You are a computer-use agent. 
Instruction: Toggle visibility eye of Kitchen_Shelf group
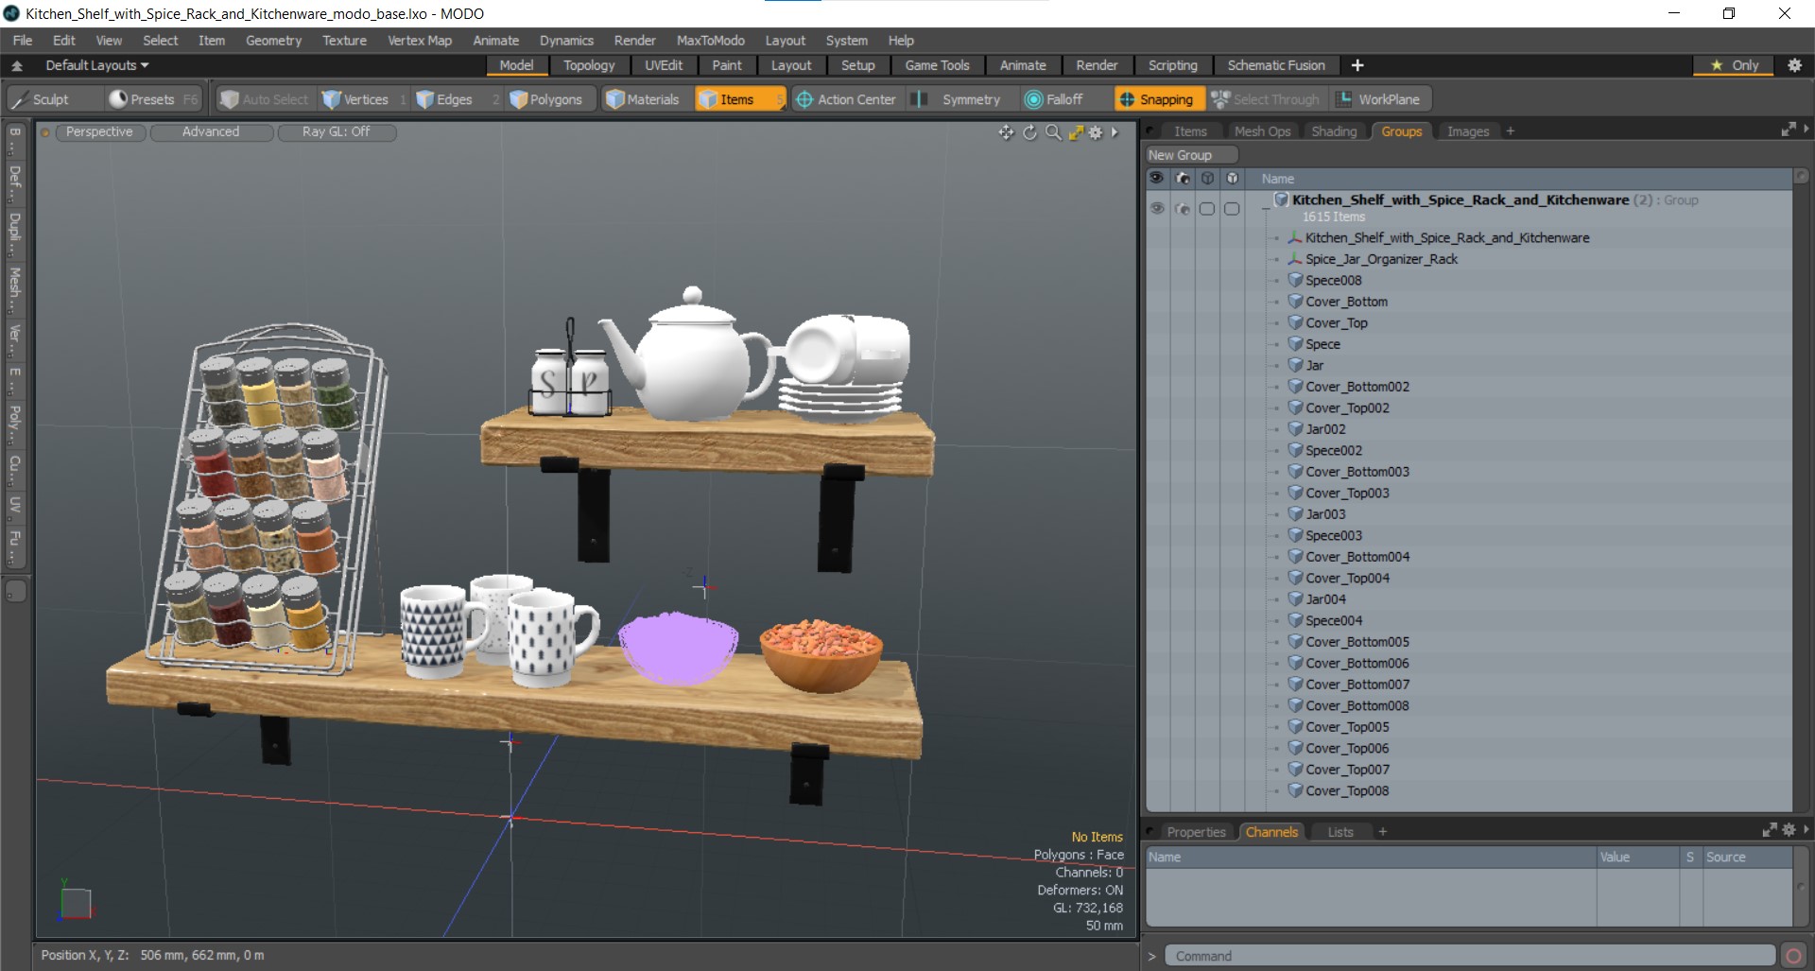1157,208
